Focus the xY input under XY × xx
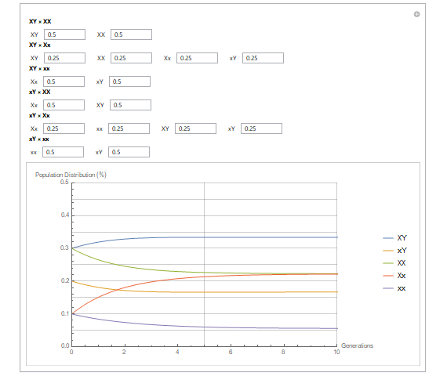The height and width of the screenshot is (376, 447). (129, 81)
